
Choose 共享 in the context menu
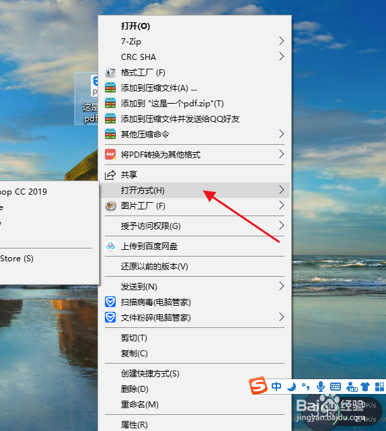click(x=194, y=175)
